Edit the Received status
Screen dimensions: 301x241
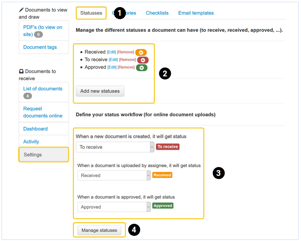(111, 52)
